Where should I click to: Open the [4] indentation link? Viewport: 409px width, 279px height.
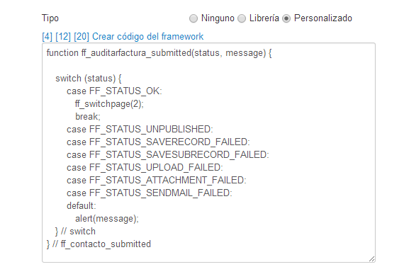tap(47, 37)
